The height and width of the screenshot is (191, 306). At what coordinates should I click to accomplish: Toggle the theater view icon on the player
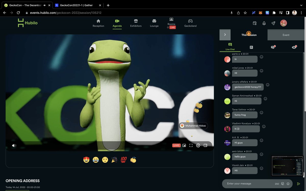pyautogui.click(x=205, y=145)
